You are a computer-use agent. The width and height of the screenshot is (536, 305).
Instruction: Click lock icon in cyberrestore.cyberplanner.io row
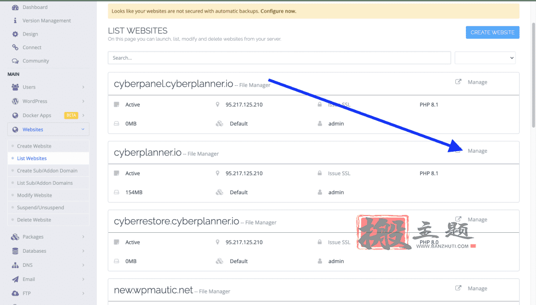[320, 242]
